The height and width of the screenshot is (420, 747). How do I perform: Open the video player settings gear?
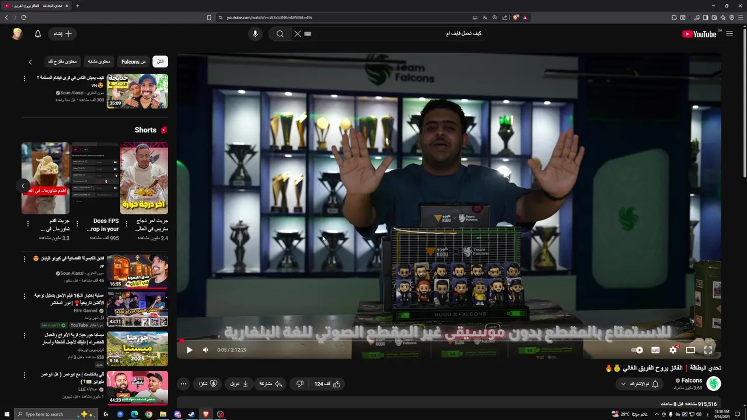(x=673, y=350)
